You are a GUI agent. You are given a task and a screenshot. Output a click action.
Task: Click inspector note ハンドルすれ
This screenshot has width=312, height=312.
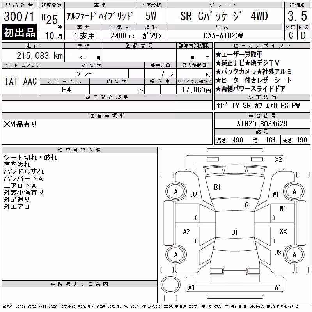pyautogui.click(x=24, y=172)
